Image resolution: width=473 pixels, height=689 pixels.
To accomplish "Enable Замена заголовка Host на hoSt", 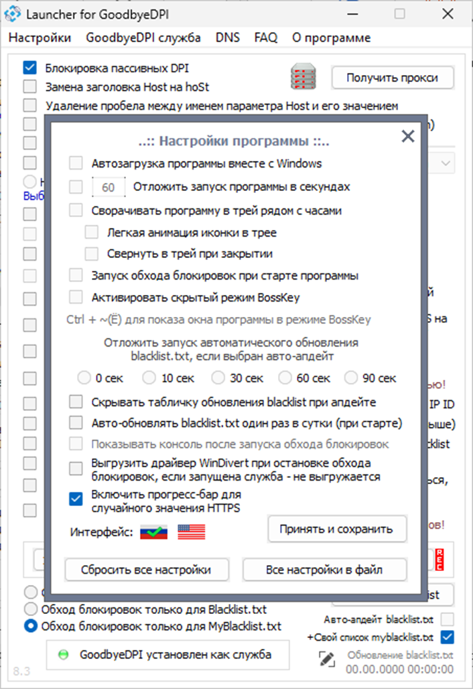I will pos(30,86).
